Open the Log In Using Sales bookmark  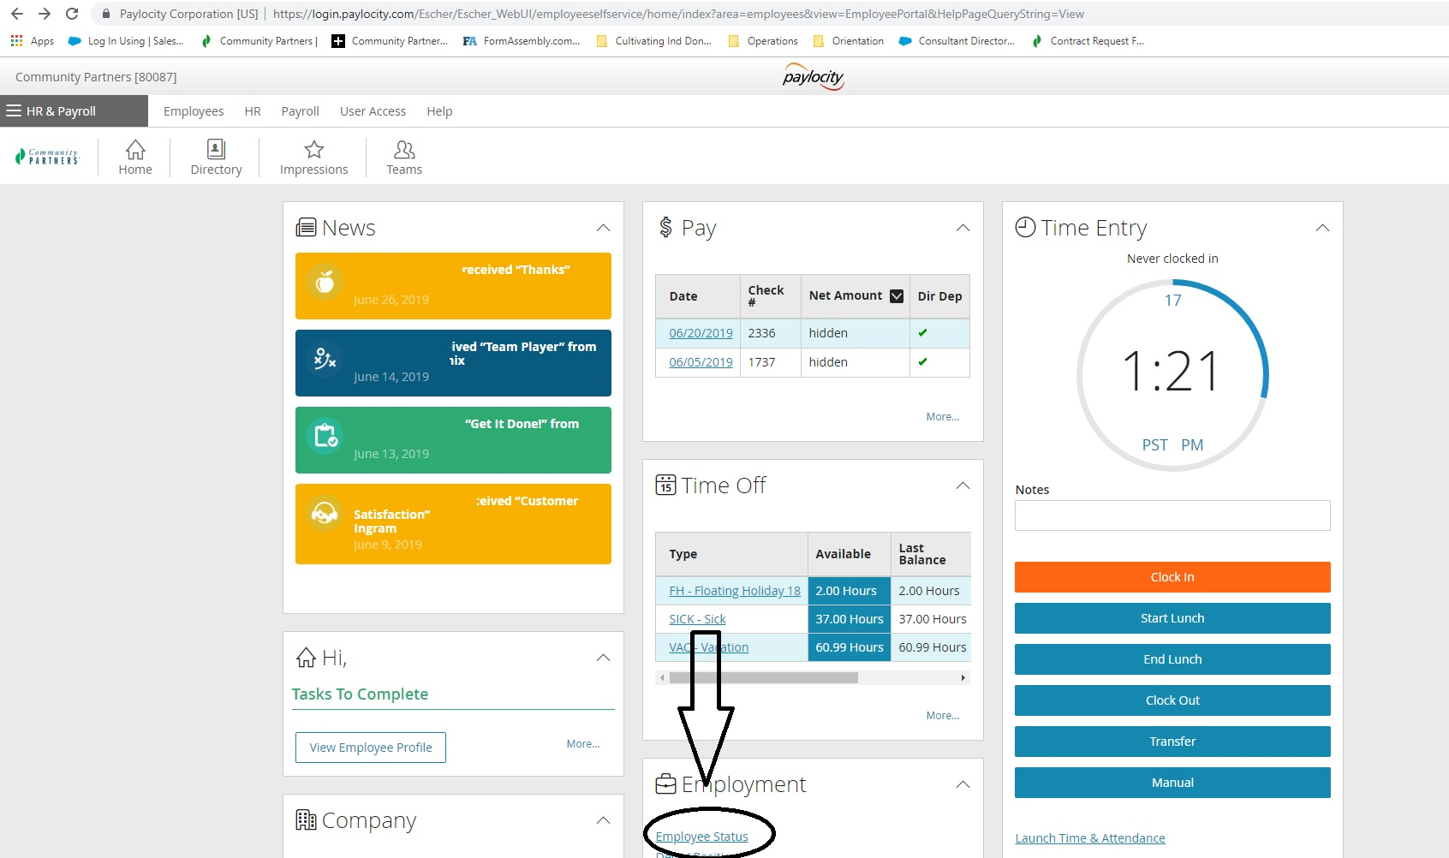tap(126, 41)
